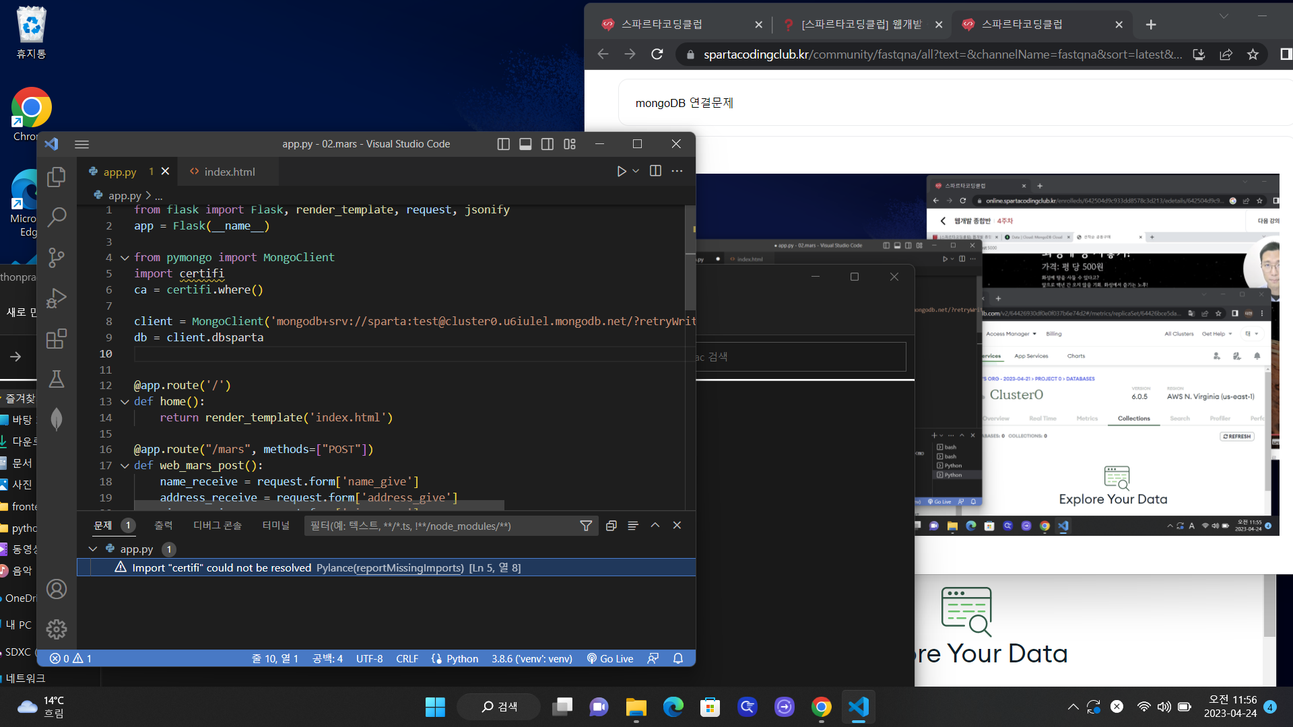Open notifications bell in status bar
Viewport: 1293px width, 727px height.
click(678, 658)
